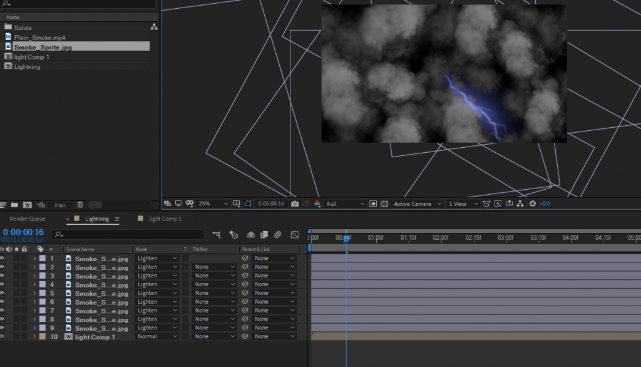The width and height of the screenshot is (641, 367).
Task: Expand layer 6 properties twirl arrow
Action: coord(34,301)
